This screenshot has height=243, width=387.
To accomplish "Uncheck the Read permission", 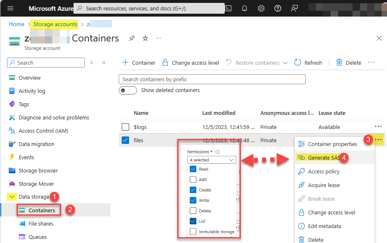I will pyautogui.click(x=193, y=169).
